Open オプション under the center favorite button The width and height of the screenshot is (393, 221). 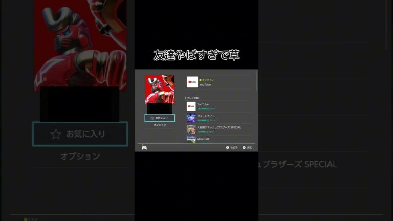pyautogui.click(x=160, y=125)
